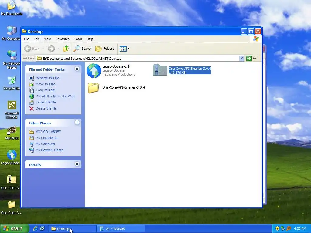Click Rename this file

point(47,78)
